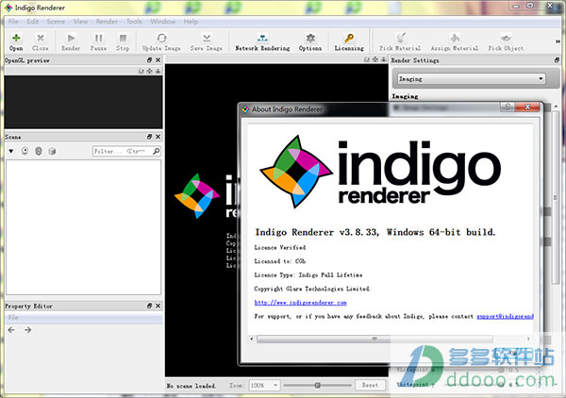Image resolution: width=566 pixels, height=398 pixels.
Task: Click the search magnifier in Scene filter
Action: [x=157, y=151]
